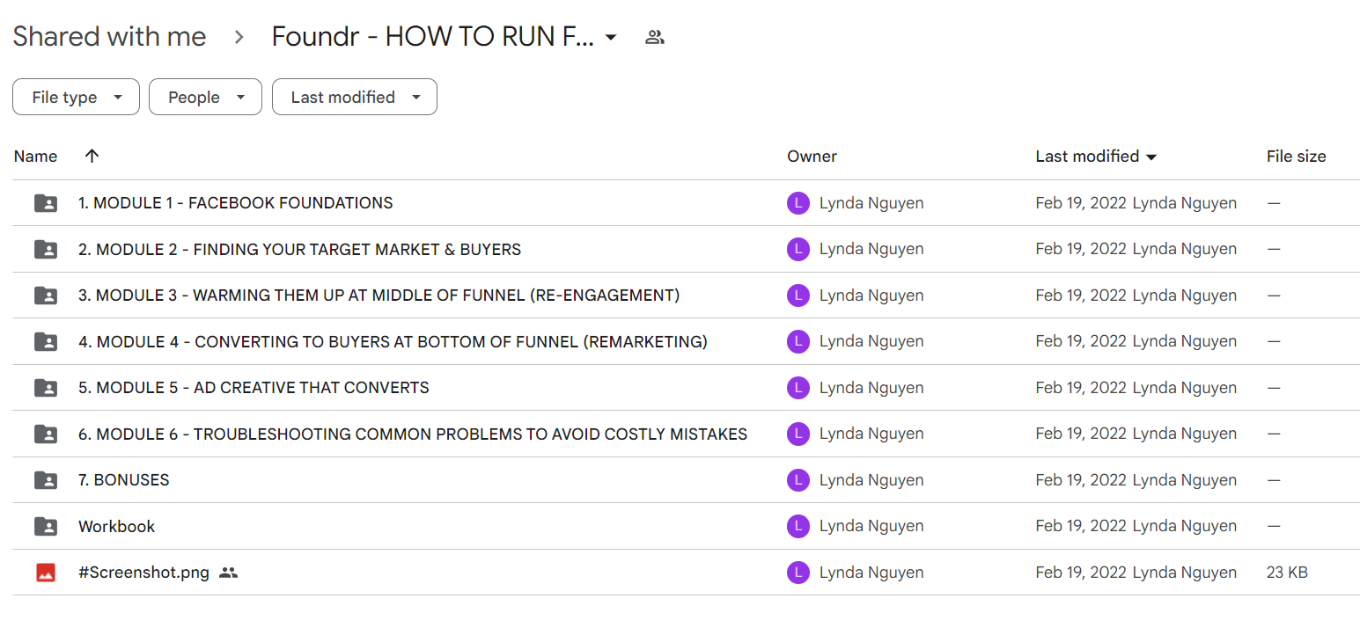Image resolution: width=1360 pixels, height=635 pixels.
Task: Open 3. MODULE 3 - WARMING THEM UP folder
Action: (x=379, y=296)
